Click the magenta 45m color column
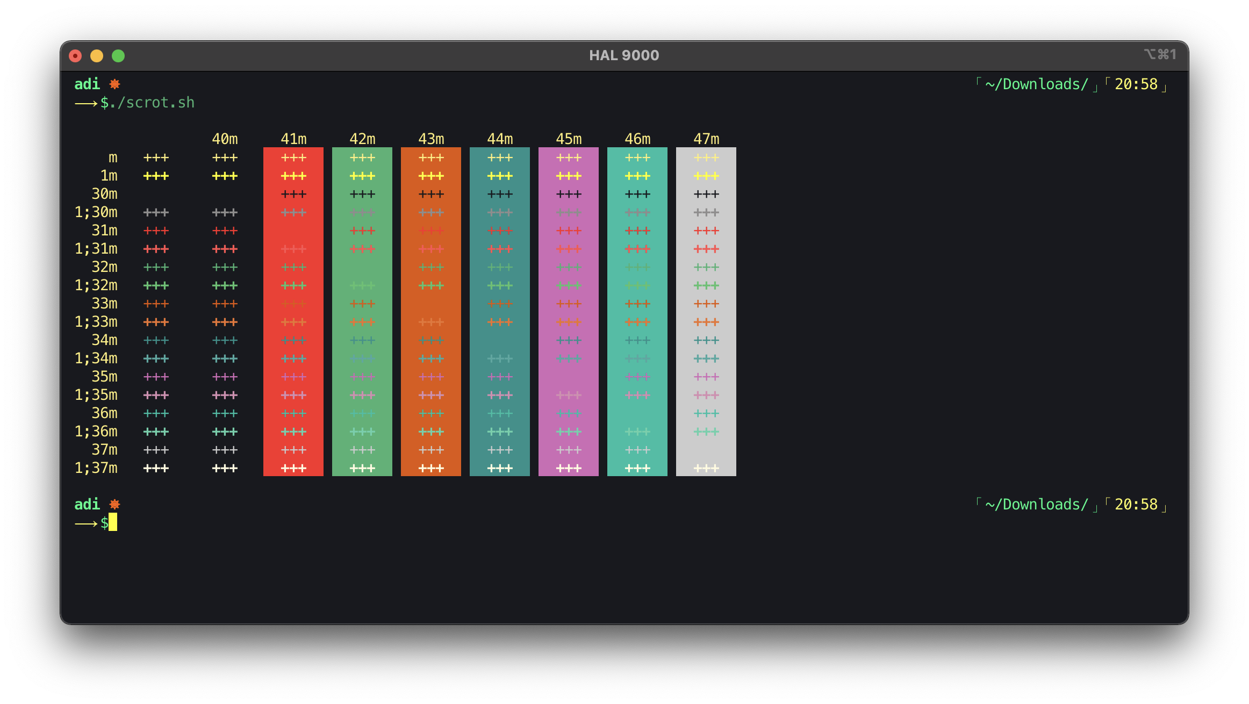Image resolution: width=1249 pixels, height=704 pixels. tap(569, 312)
